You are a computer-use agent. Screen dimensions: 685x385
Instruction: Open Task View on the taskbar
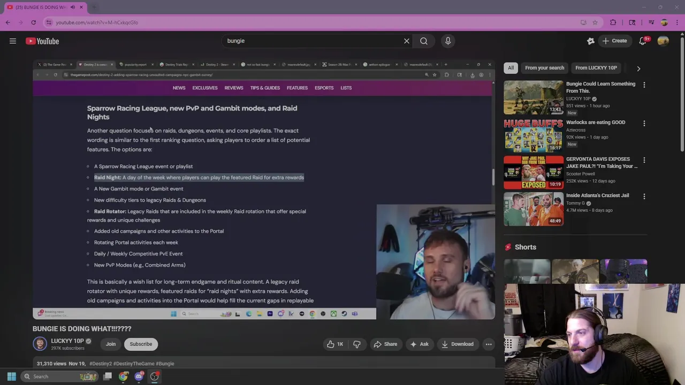[x=108, y=376]
